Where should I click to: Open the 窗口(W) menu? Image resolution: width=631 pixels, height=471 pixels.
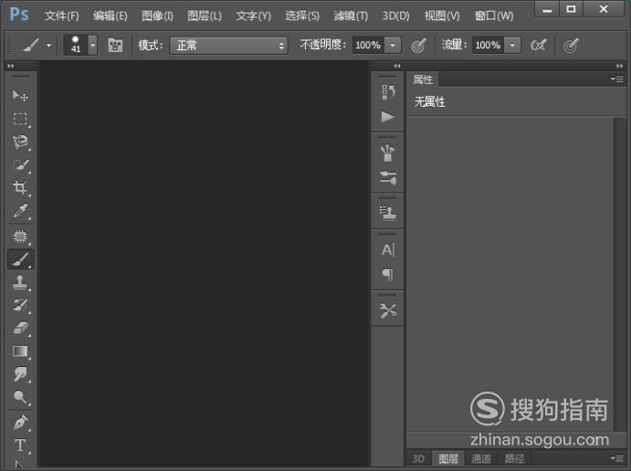pos(494,16)
